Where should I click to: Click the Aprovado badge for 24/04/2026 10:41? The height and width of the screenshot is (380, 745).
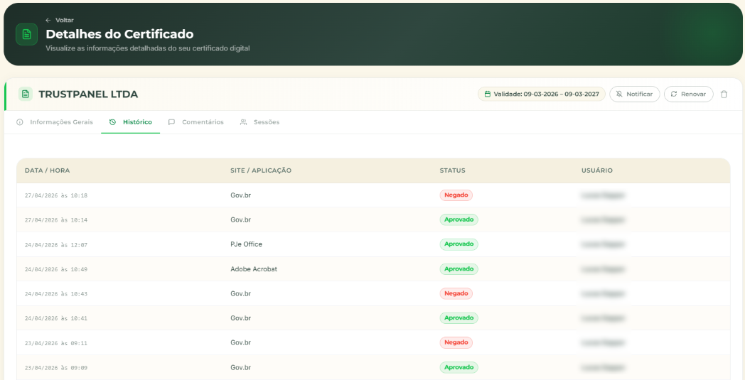(x=459, y=317)
